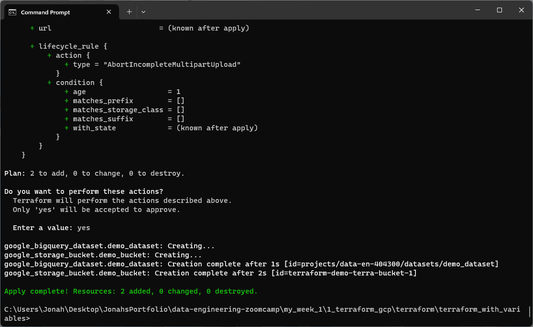Expand the new tab profile dropdown
This screenshot has height=327, width=533.
point(143,12)
